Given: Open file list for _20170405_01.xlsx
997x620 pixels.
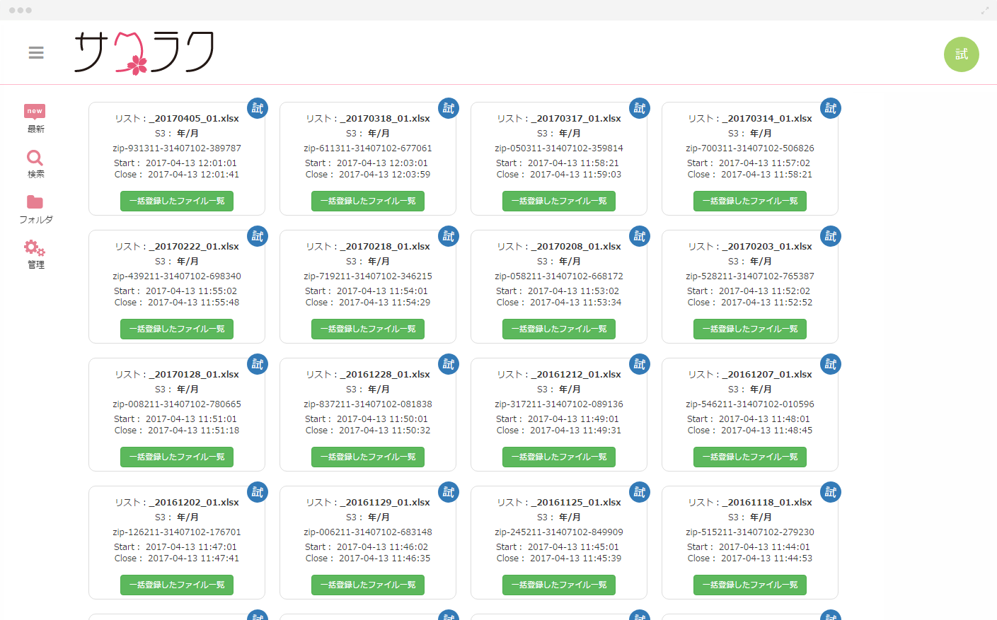Looking at the screenshot, I should 177,201.
